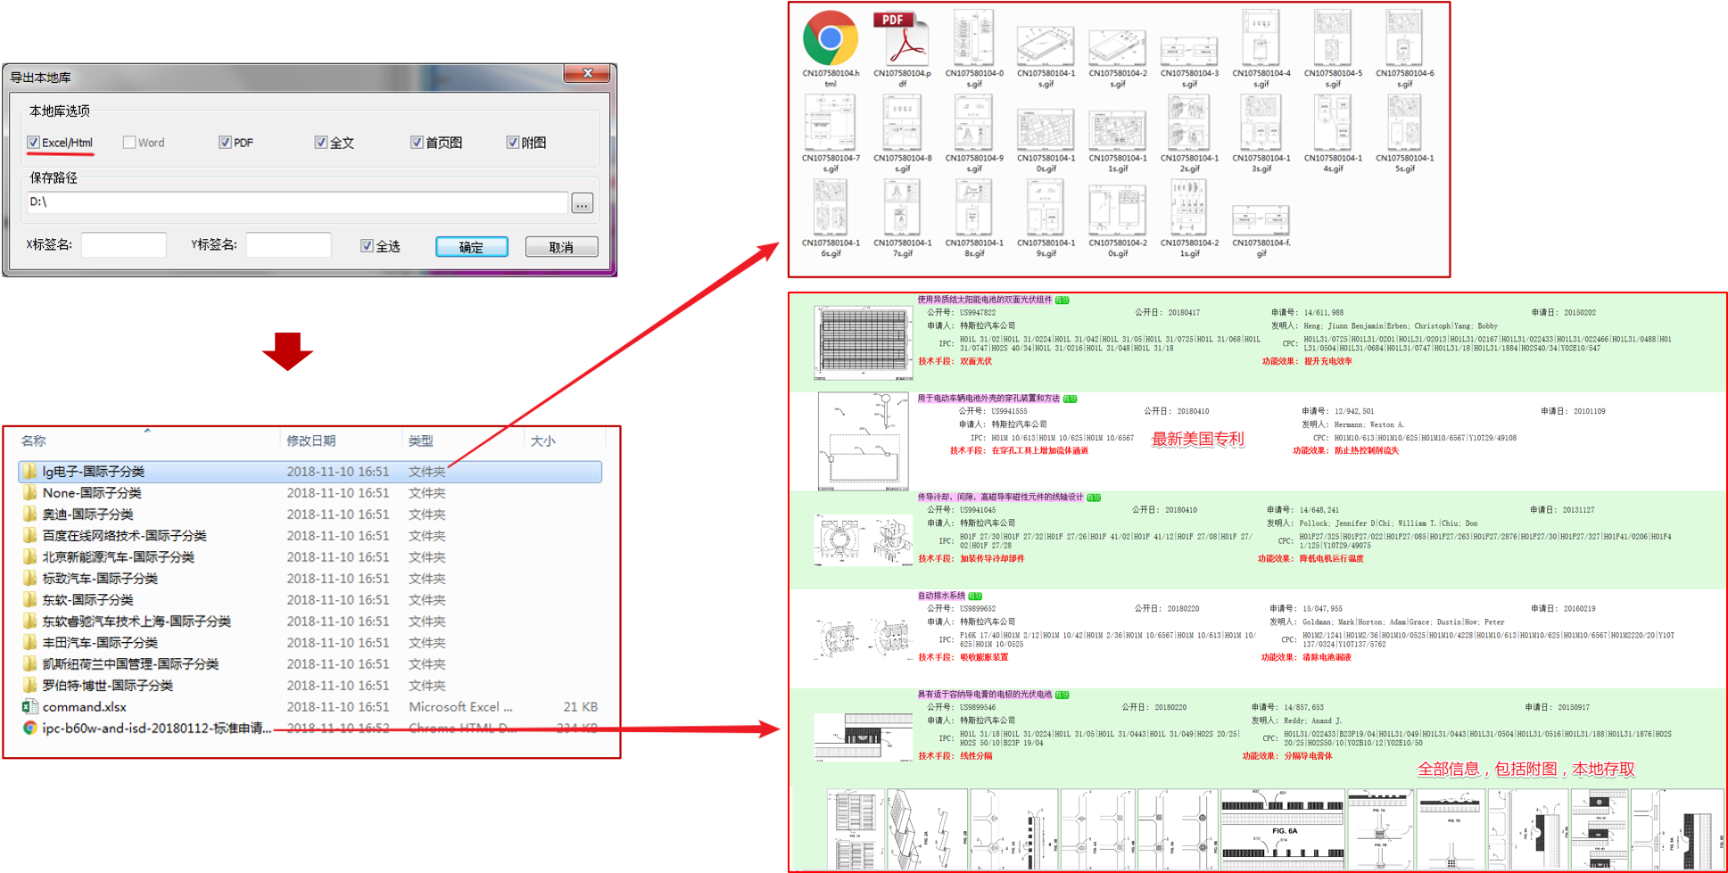Click the 取消 button
Screen dimensions: 1728x873
point(561,247)
